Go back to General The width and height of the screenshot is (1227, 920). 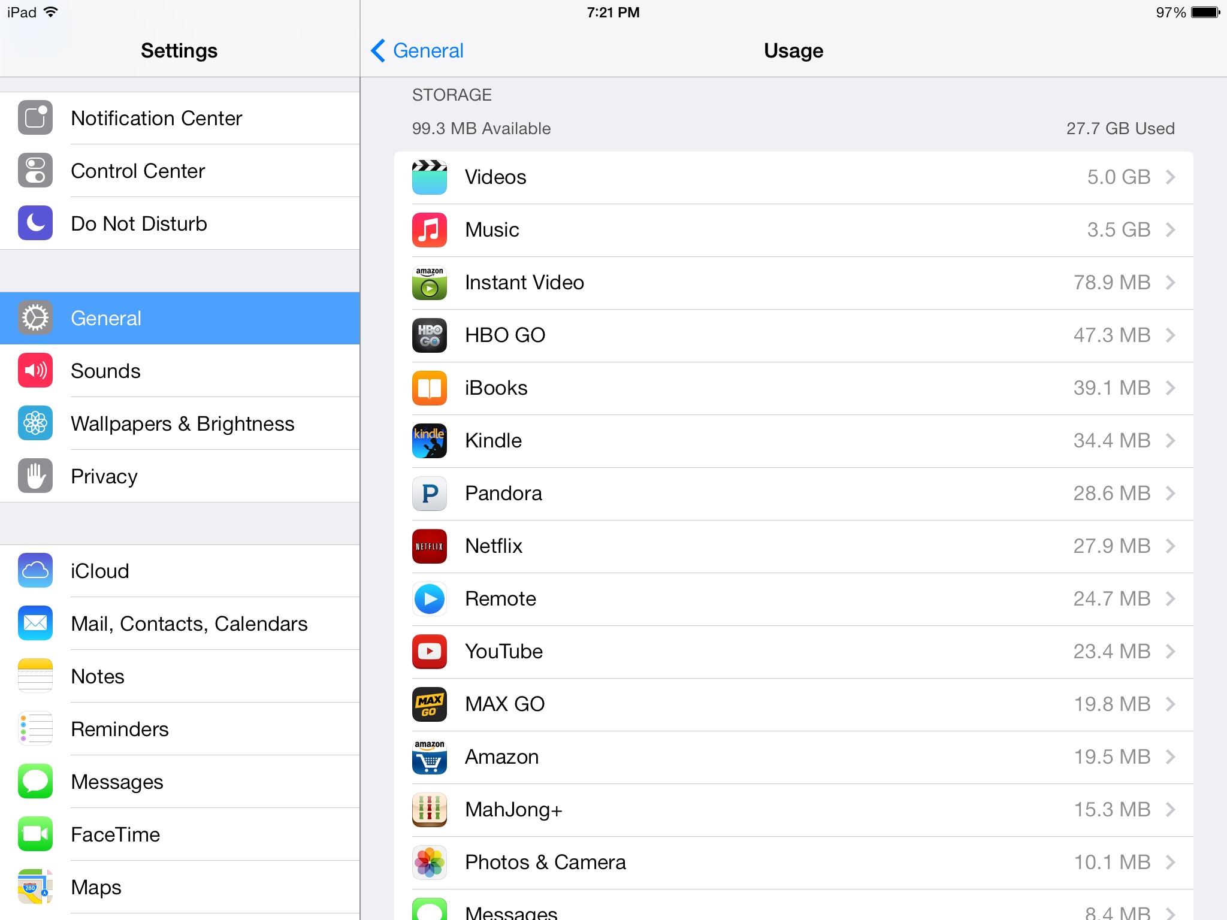click(x=417, y=51)
